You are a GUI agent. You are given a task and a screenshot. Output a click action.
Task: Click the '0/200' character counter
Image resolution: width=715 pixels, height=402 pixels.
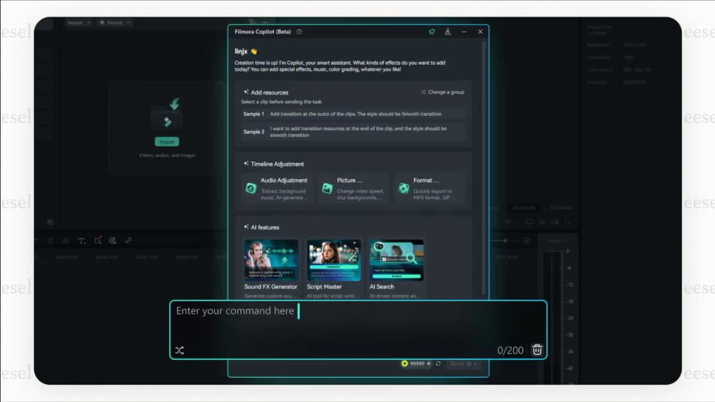tap(510, 350)
